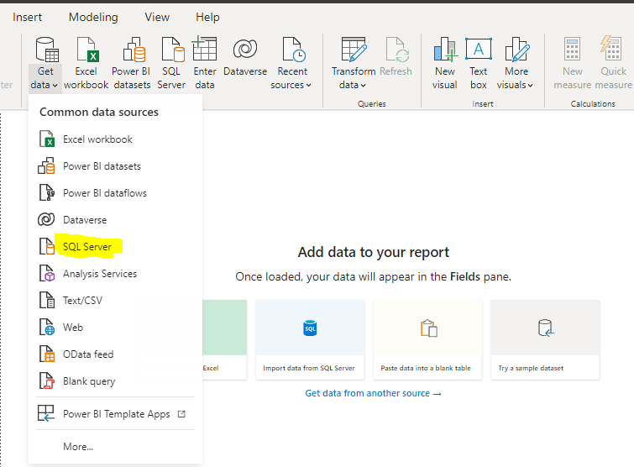
Task: Click Blank query scroll icon
Action: pos(47,380)
